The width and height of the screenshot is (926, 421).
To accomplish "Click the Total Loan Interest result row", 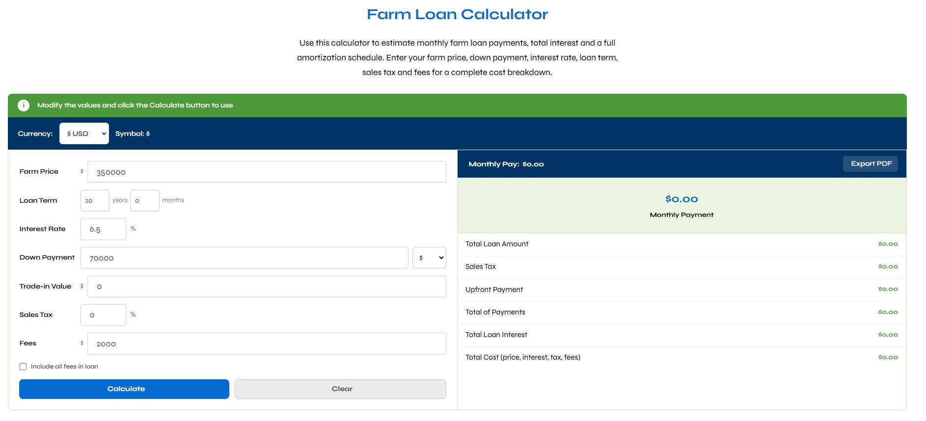I will [x=681, y=335].
